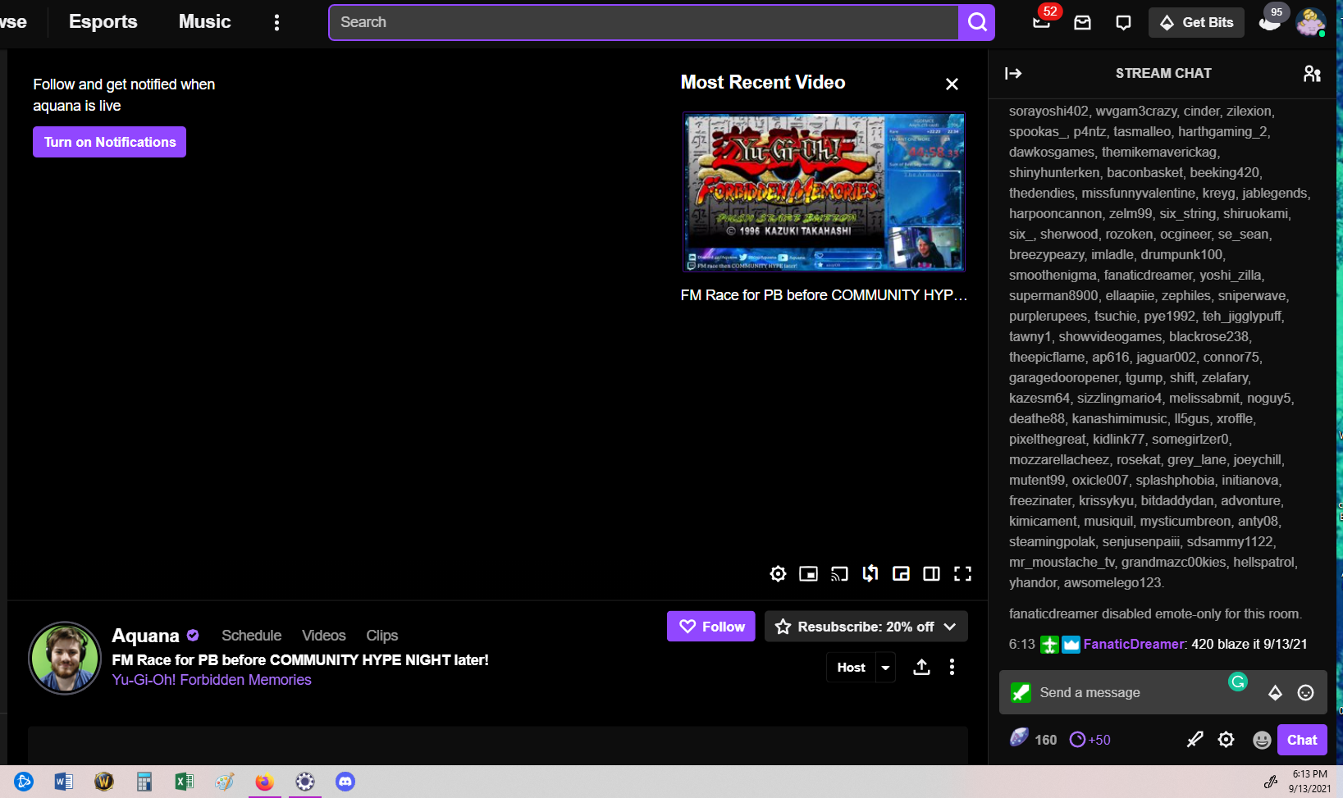Open Prime loot crown icon with 52 badge

click(1042, 22)
